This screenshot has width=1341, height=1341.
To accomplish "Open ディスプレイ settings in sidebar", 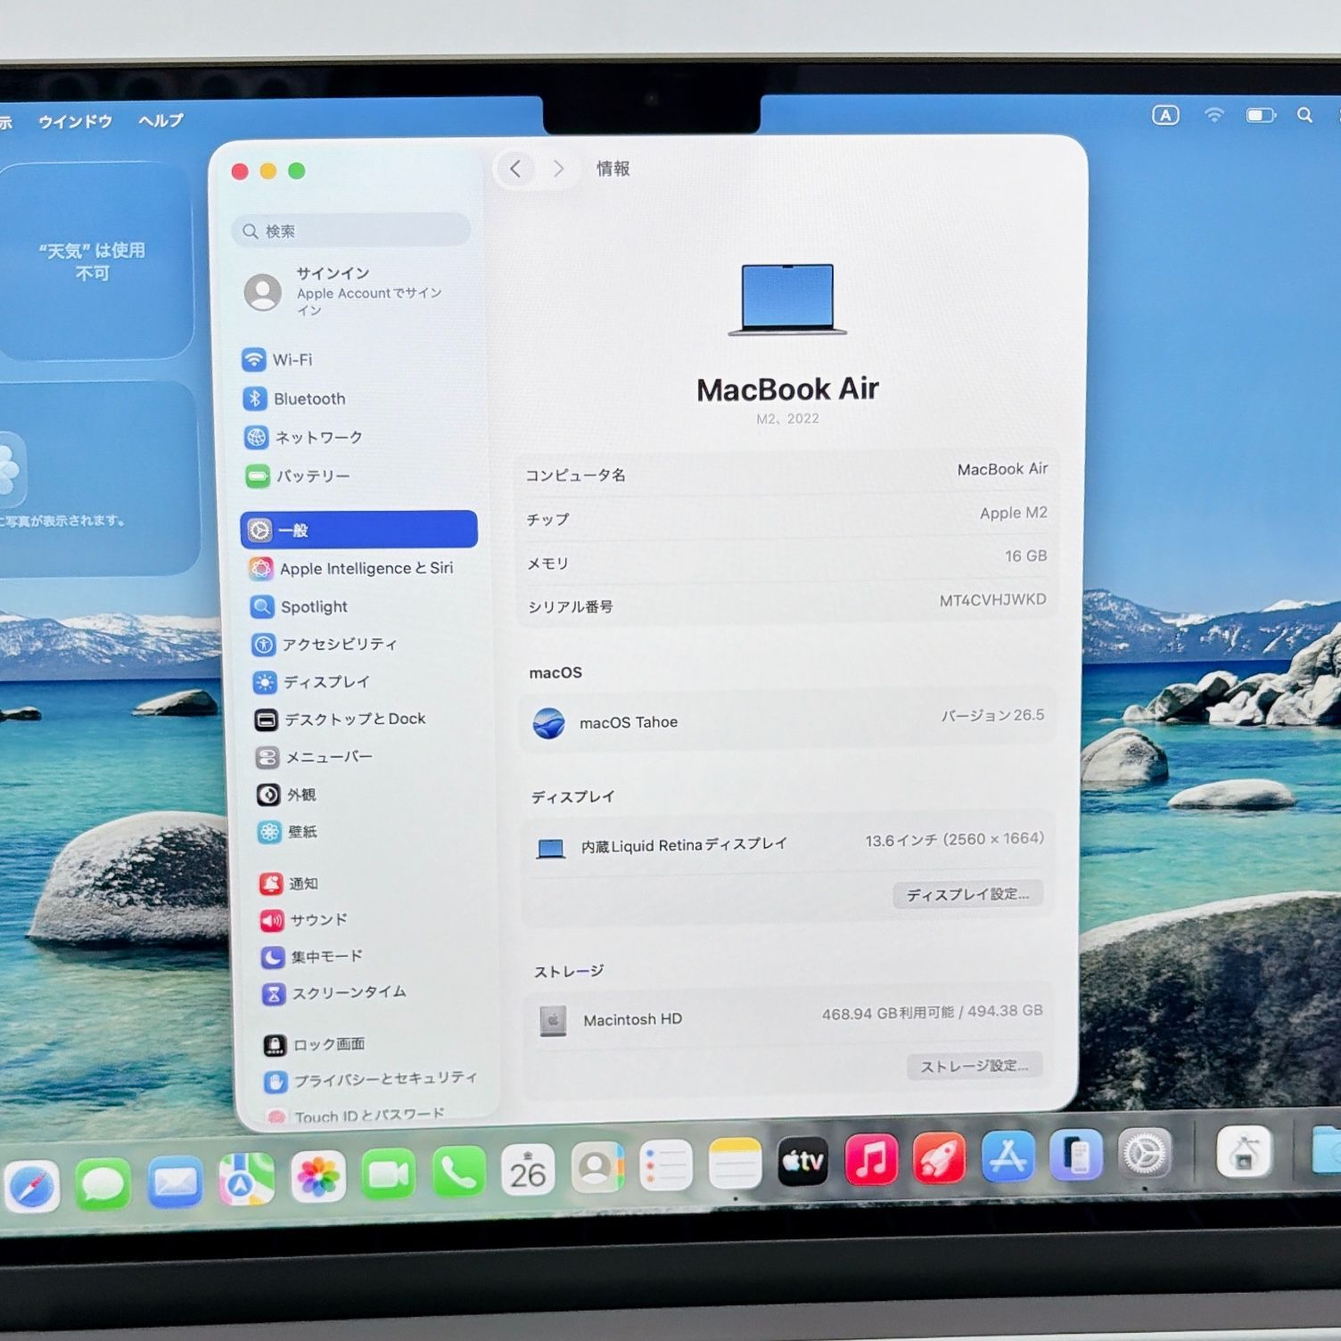I will click(311, 682).
